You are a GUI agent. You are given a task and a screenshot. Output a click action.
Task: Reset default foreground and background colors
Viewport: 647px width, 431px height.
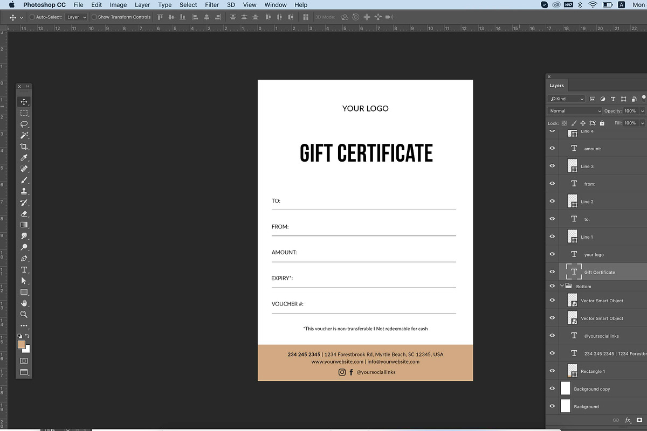20,336
